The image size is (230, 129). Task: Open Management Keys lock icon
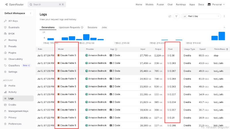point(5,111)
